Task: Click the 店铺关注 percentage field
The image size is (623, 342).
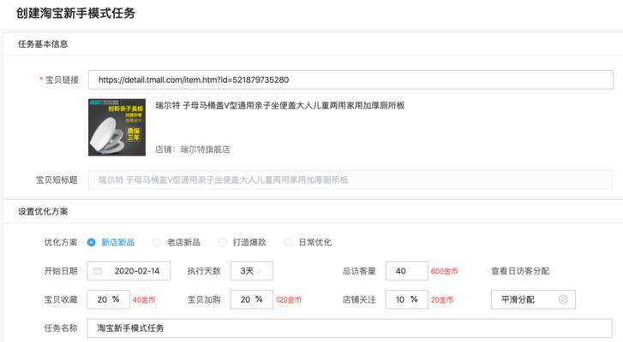Action: (x=407, y=299)
